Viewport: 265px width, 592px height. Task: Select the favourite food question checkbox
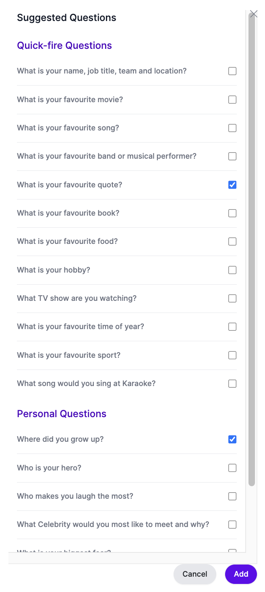point(232,241)
